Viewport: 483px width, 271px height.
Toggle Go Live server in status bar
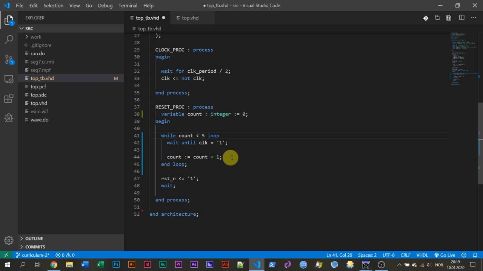445,255
